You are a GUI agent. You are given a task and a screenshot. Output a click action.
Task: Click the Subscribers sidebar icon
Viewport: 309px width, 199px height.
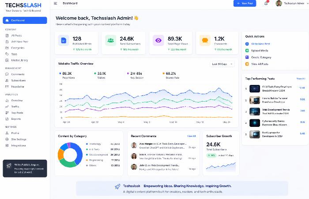click(x=7, y=80)
